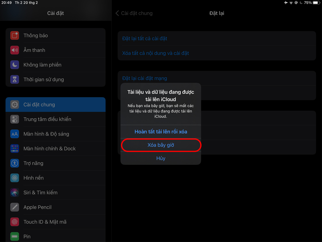Tap the Cài đặt sidebar title
Image resolution: width=322 pixels, height=242 pixels.
56,13
